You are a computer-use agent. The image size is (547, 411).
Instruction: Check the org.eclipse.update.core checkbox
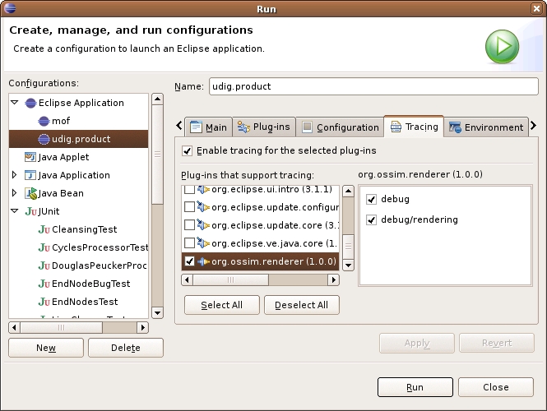[x=189, y=225]
